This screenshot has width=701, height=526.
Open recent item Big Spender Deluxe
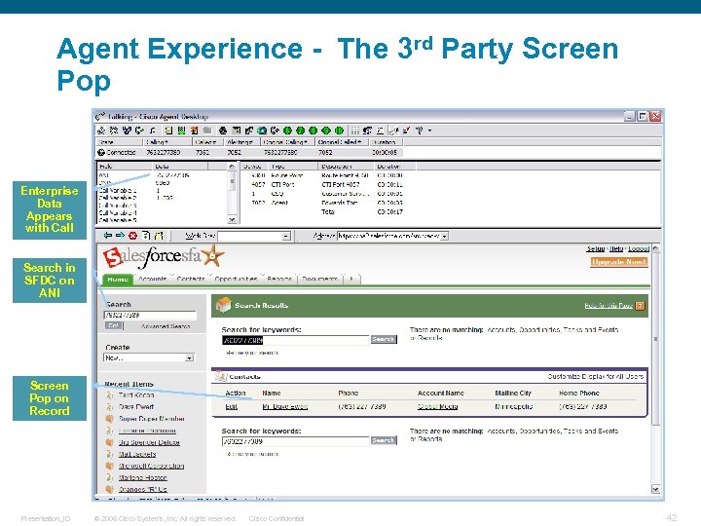[149, 442]
